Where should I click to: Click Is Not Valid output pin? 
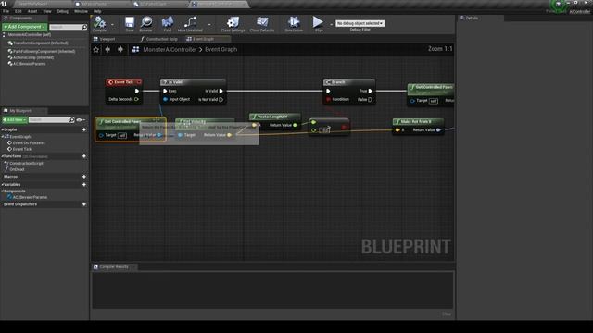coord(221,100)
